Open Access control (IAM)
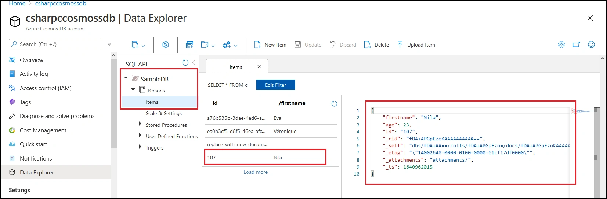The width and height of the screenshot is (607, 199). [46, 88]
